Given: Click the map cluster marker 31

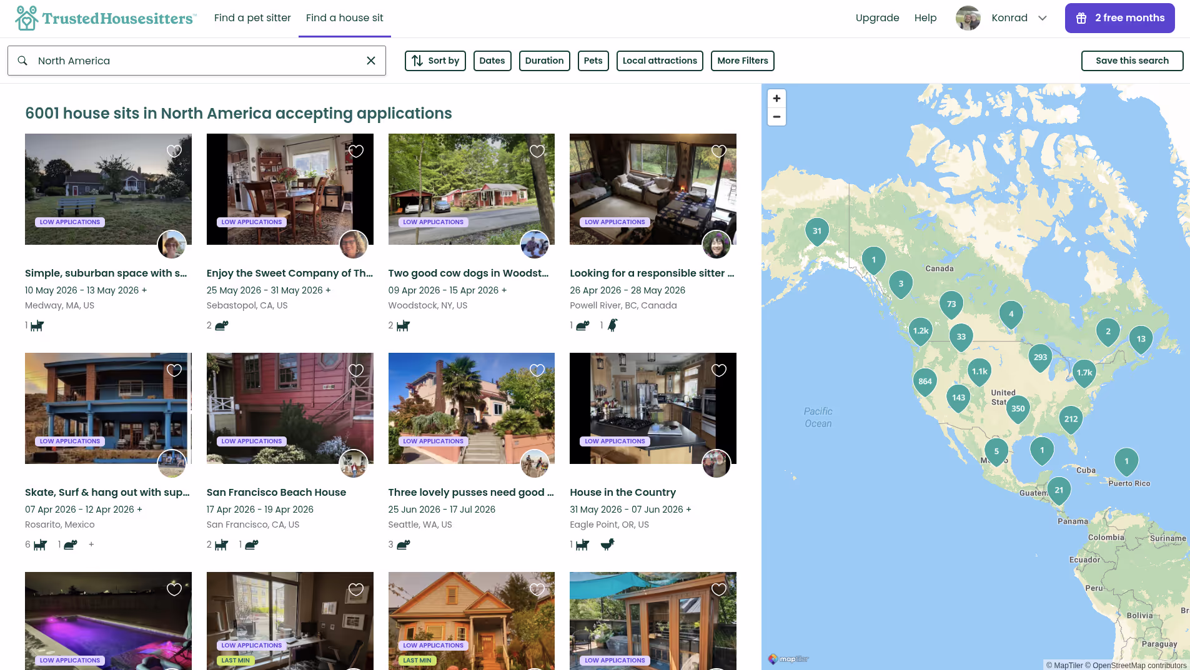Looking at the screenshot, I should coord(817,231).
